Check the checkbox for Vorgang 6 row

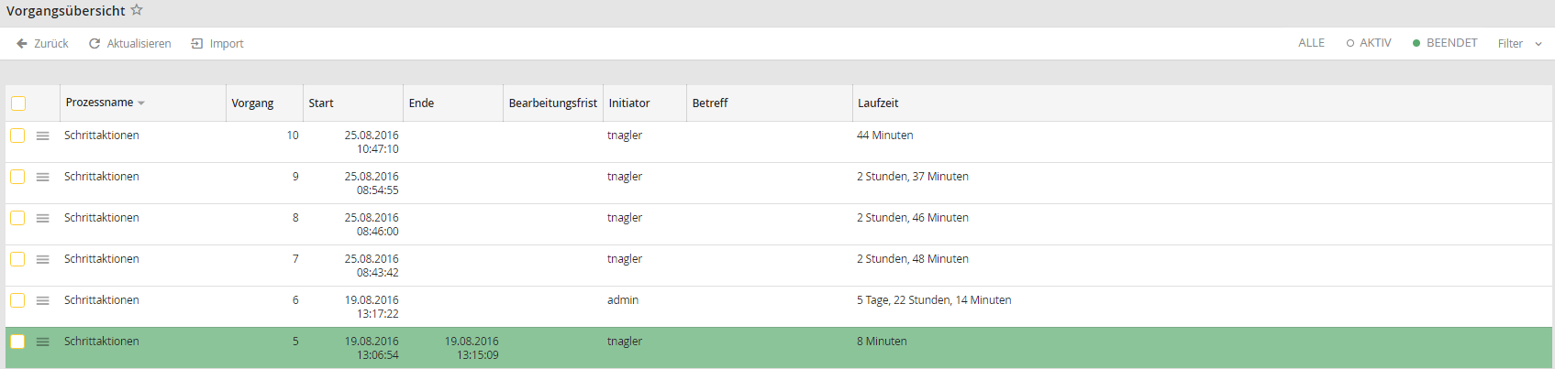coord(17,300)
